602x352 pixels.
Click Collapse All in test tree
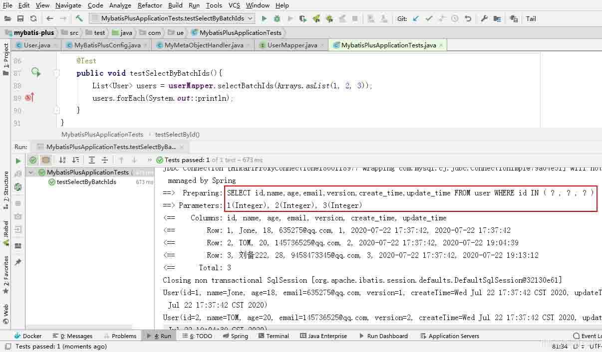click(105, 160)
